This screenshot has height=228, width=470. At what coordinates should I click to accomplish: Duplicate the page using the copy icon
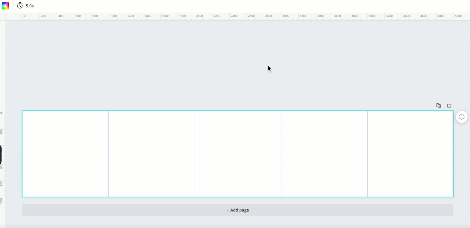point(438,105)
